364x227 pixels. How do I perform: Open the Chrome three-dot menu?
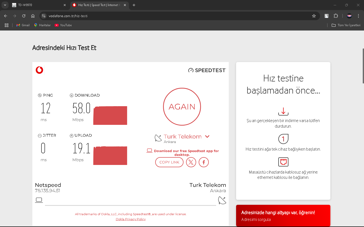[x=358, y=16]
